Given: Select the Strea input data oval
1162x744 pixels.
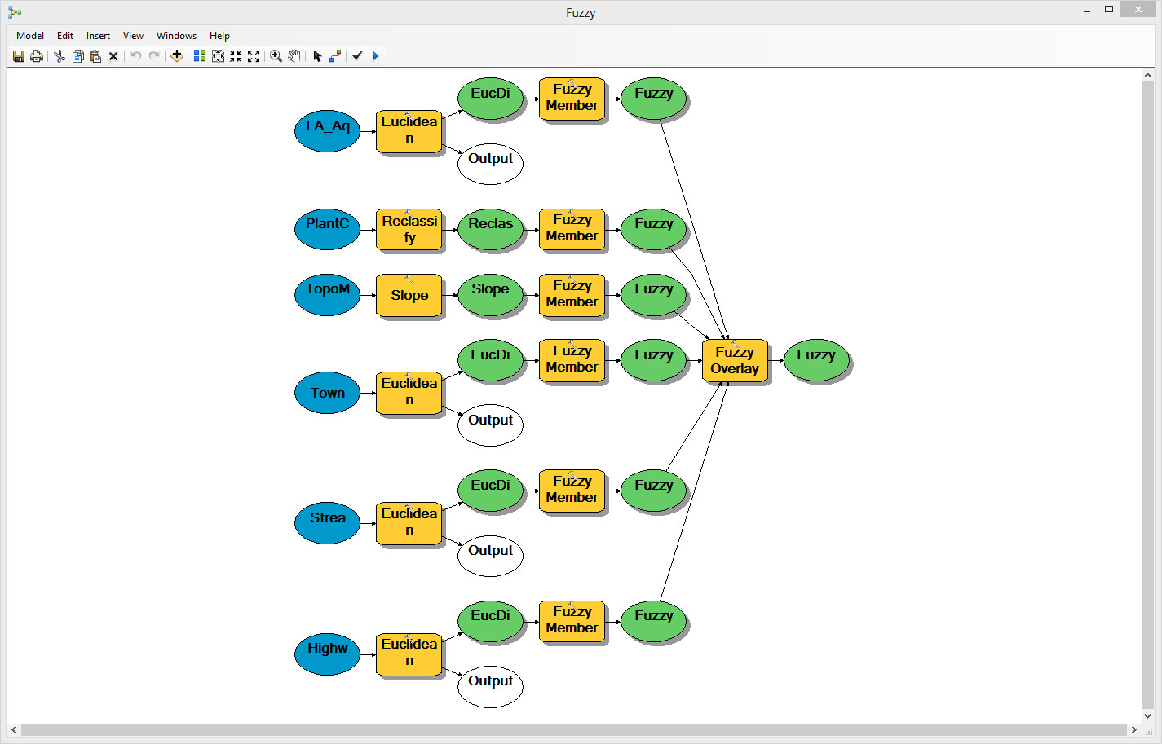Looking at the screenshot, I should click(x=327, y=523).
